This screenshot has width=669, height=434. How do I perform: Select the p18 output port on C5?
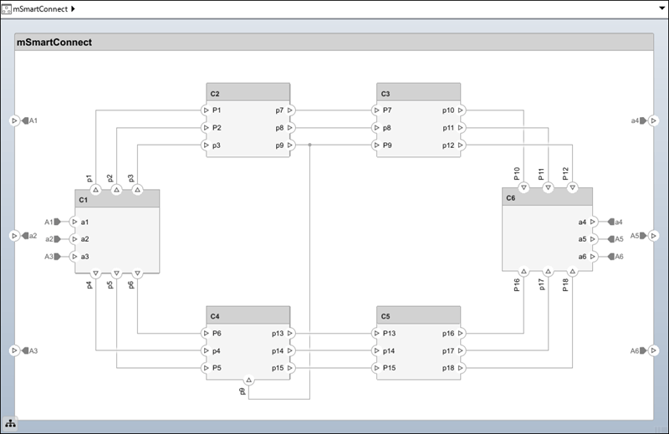coord(461,368)
